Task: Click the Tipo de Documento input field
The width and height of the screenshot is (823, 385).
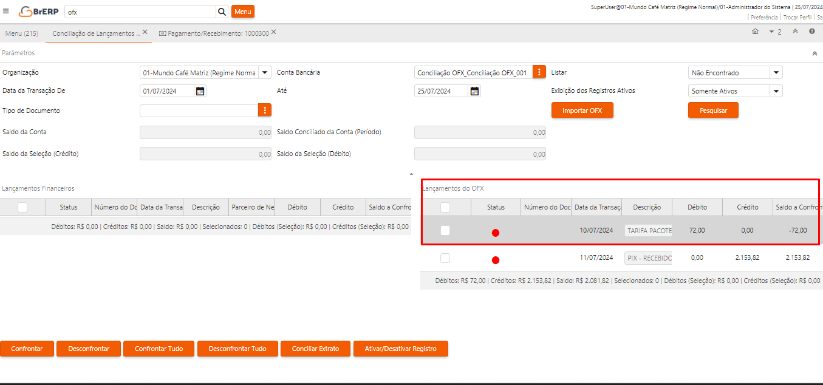Action: [199, 111]
